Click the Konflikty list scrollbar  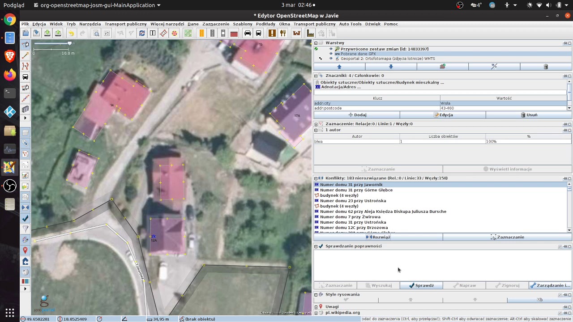(x=569, y=207)
